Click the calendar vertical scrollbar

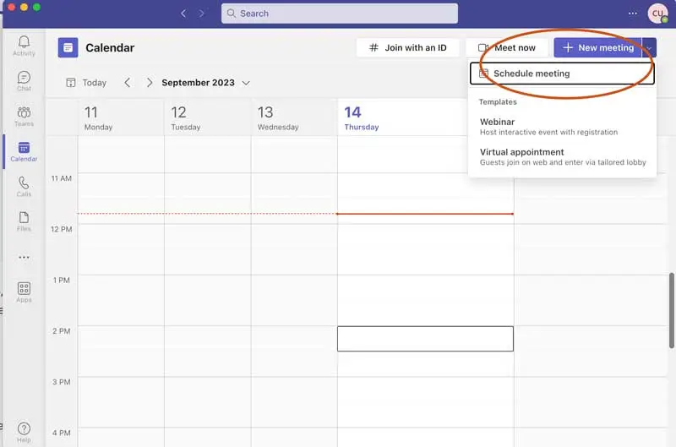[x=672, y=310]
